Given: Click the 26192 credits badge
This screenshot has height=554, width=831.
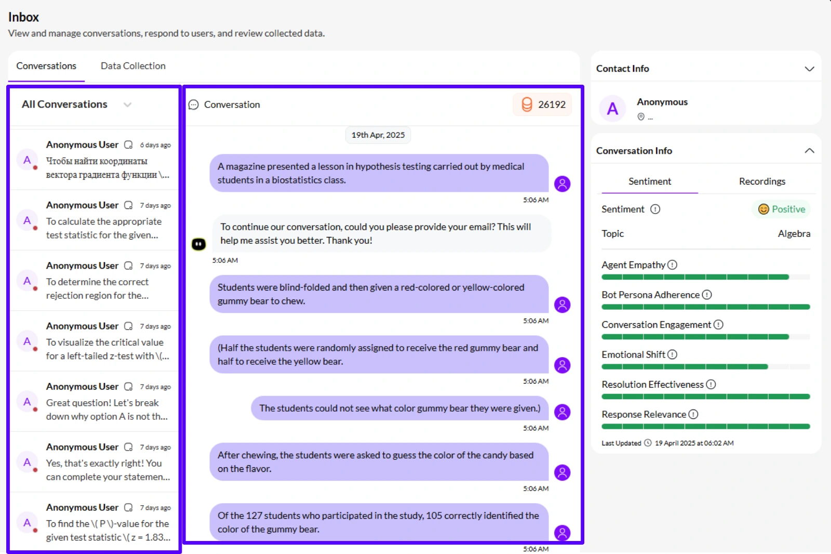Looking at the screenshot, I should [542, 104].
